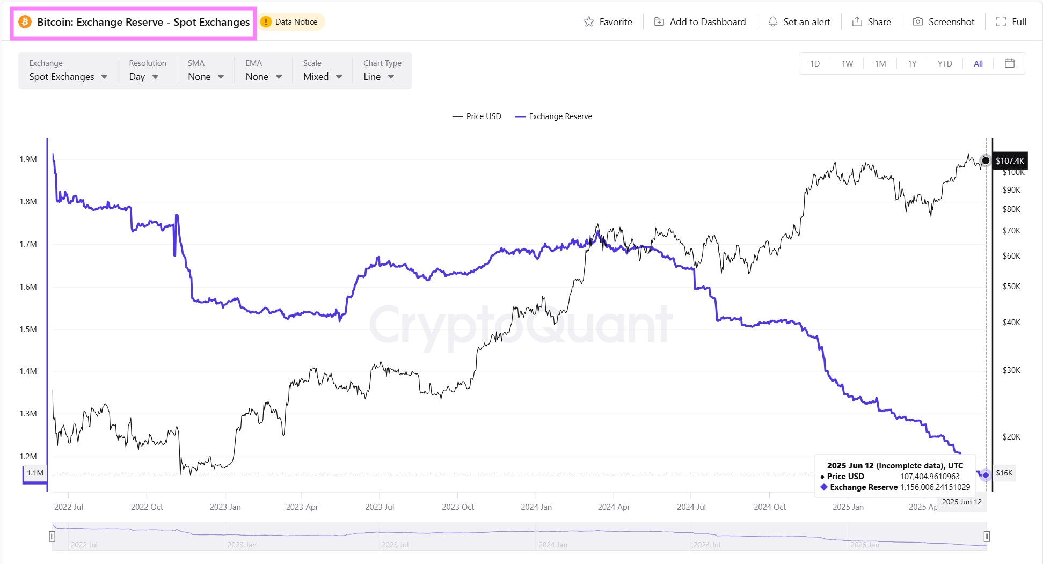Click the right range slider handle
Screen dimensions: 1043x564
[986, 536]
